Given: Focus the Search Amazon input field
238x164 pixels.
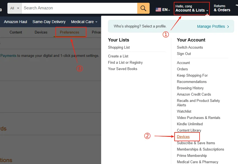Looking at the screenshot, I should (x=79, y=8).
